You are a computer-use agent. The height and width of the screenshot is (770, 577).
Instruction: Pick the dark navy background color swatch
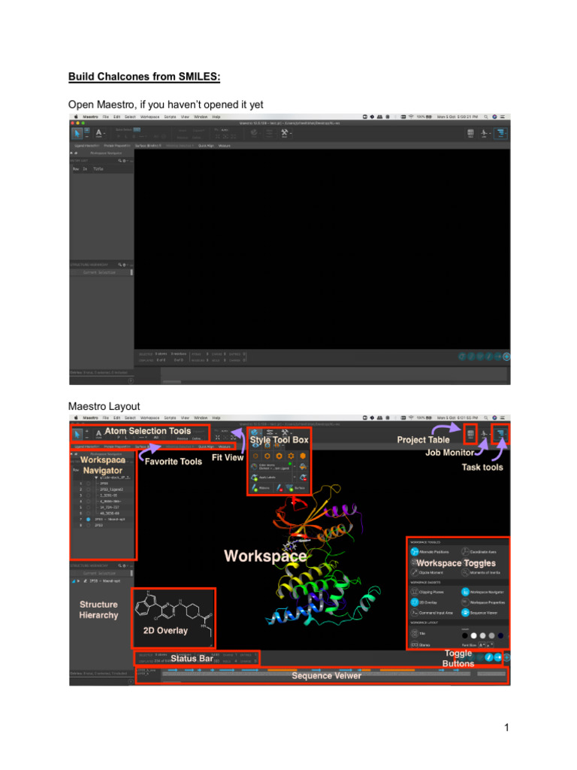coord(500,635)
